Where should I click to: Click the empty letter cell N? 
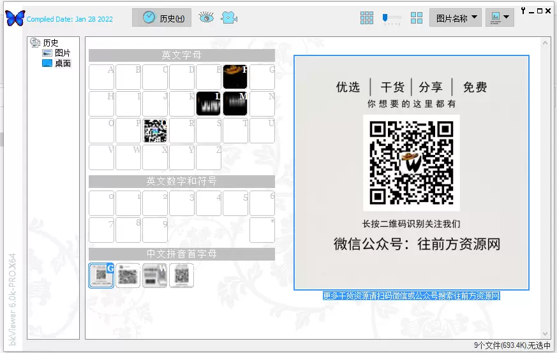[x=262, y=104]
